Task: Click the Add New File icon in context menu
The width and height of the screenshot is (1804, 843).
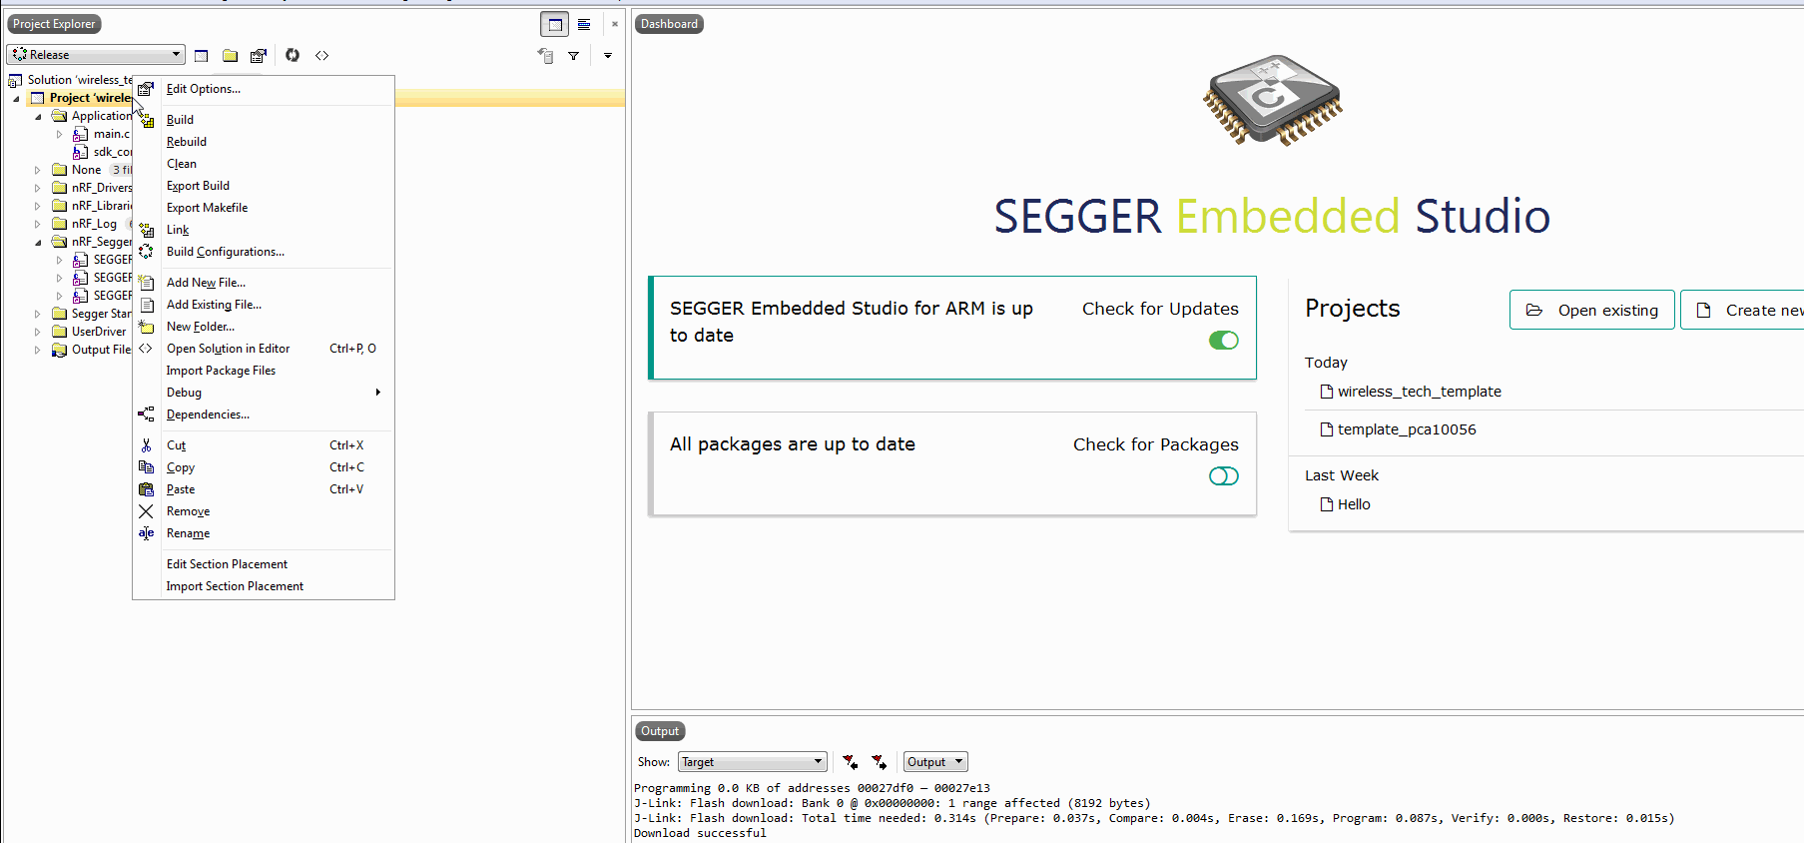Action: (146, 283)
